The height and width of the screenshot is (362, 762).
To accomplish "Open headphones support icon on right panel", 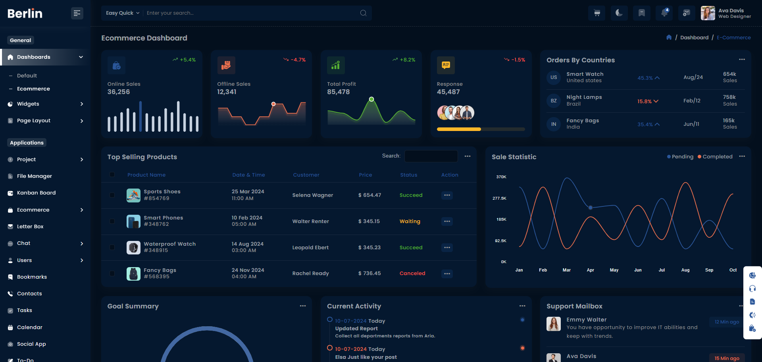I will click(x=752, y=289).
